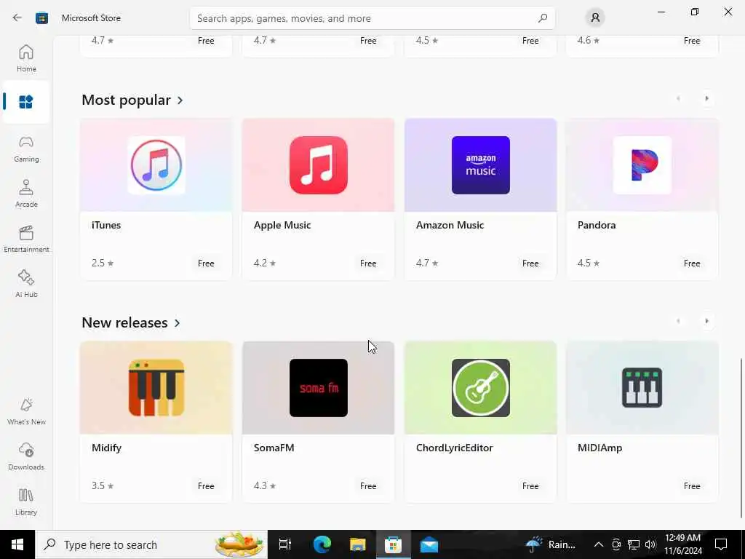
Task: Show next New releases apps
Action: (x=706, y=321)
